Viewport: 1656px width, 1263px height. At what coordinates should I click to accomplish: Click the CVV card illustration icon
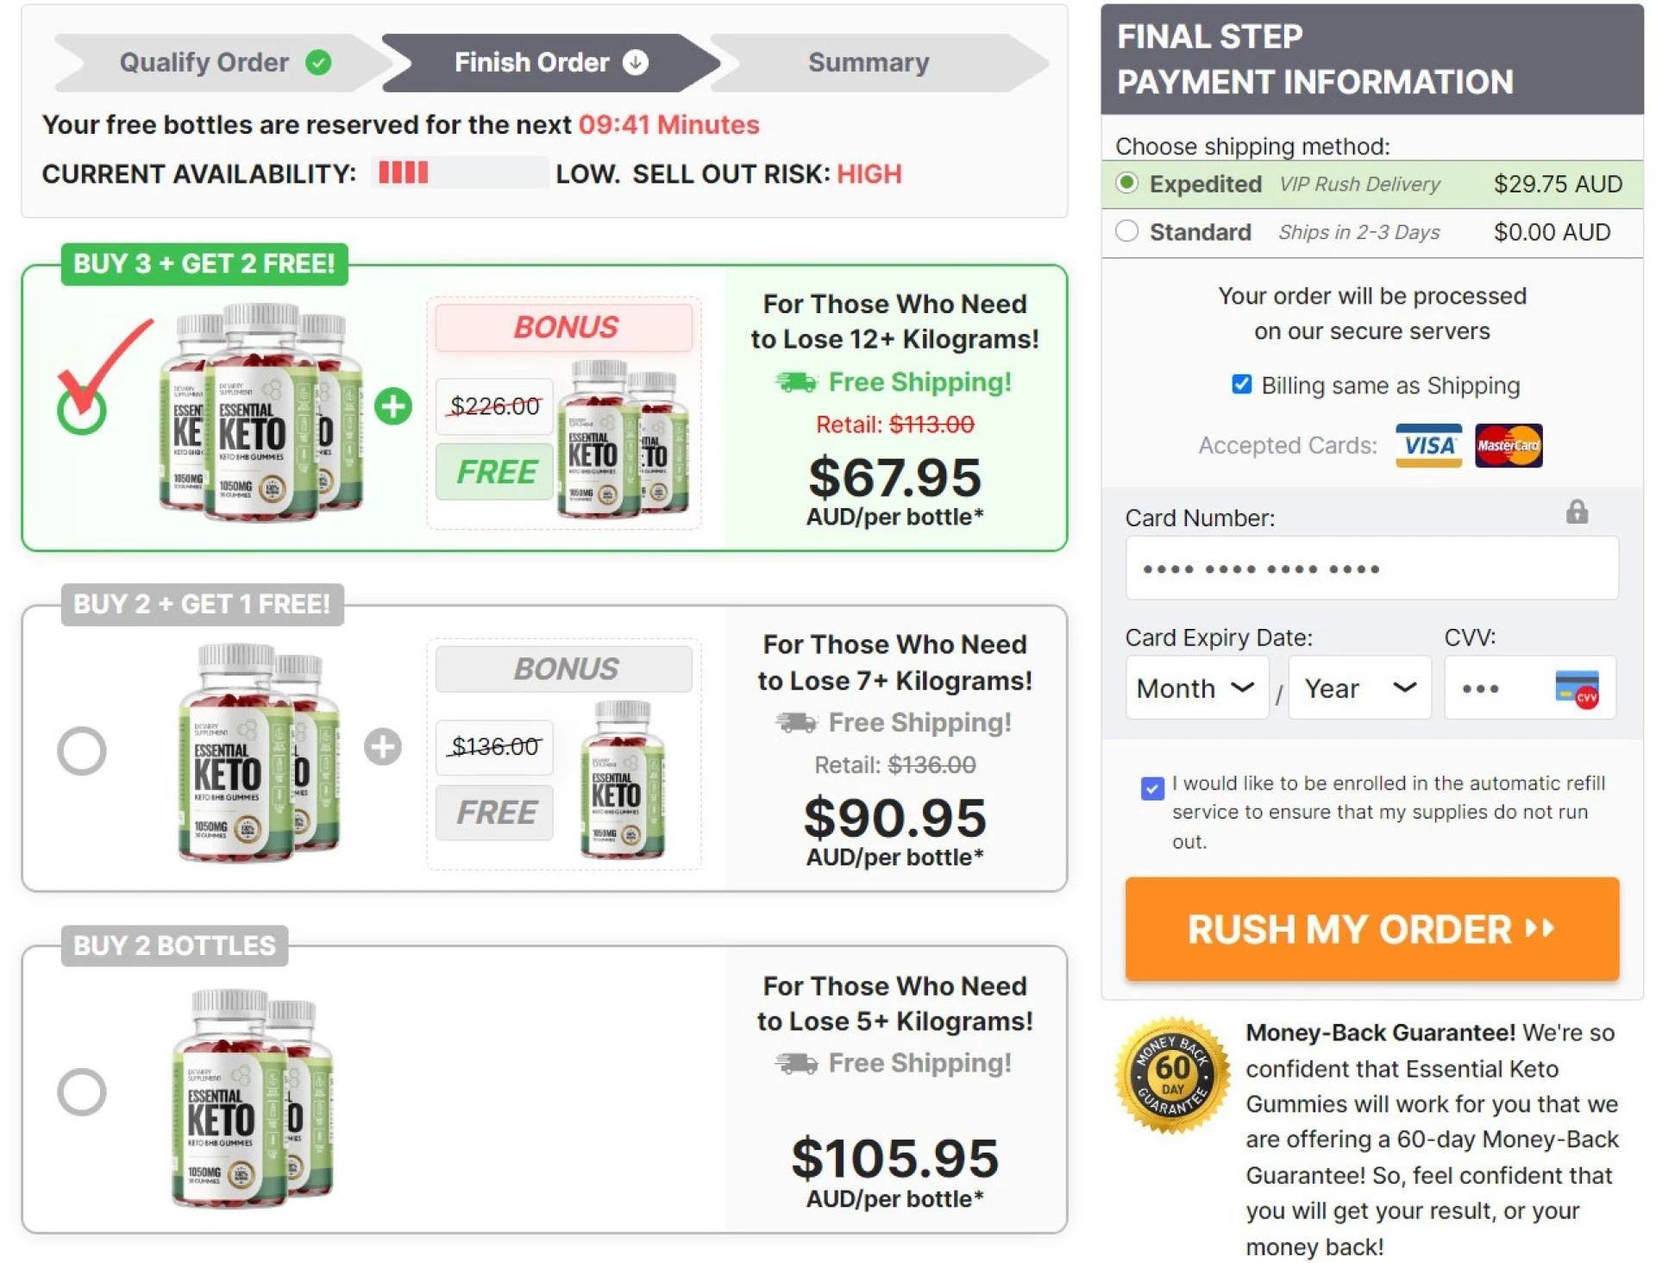[1575, 688]
